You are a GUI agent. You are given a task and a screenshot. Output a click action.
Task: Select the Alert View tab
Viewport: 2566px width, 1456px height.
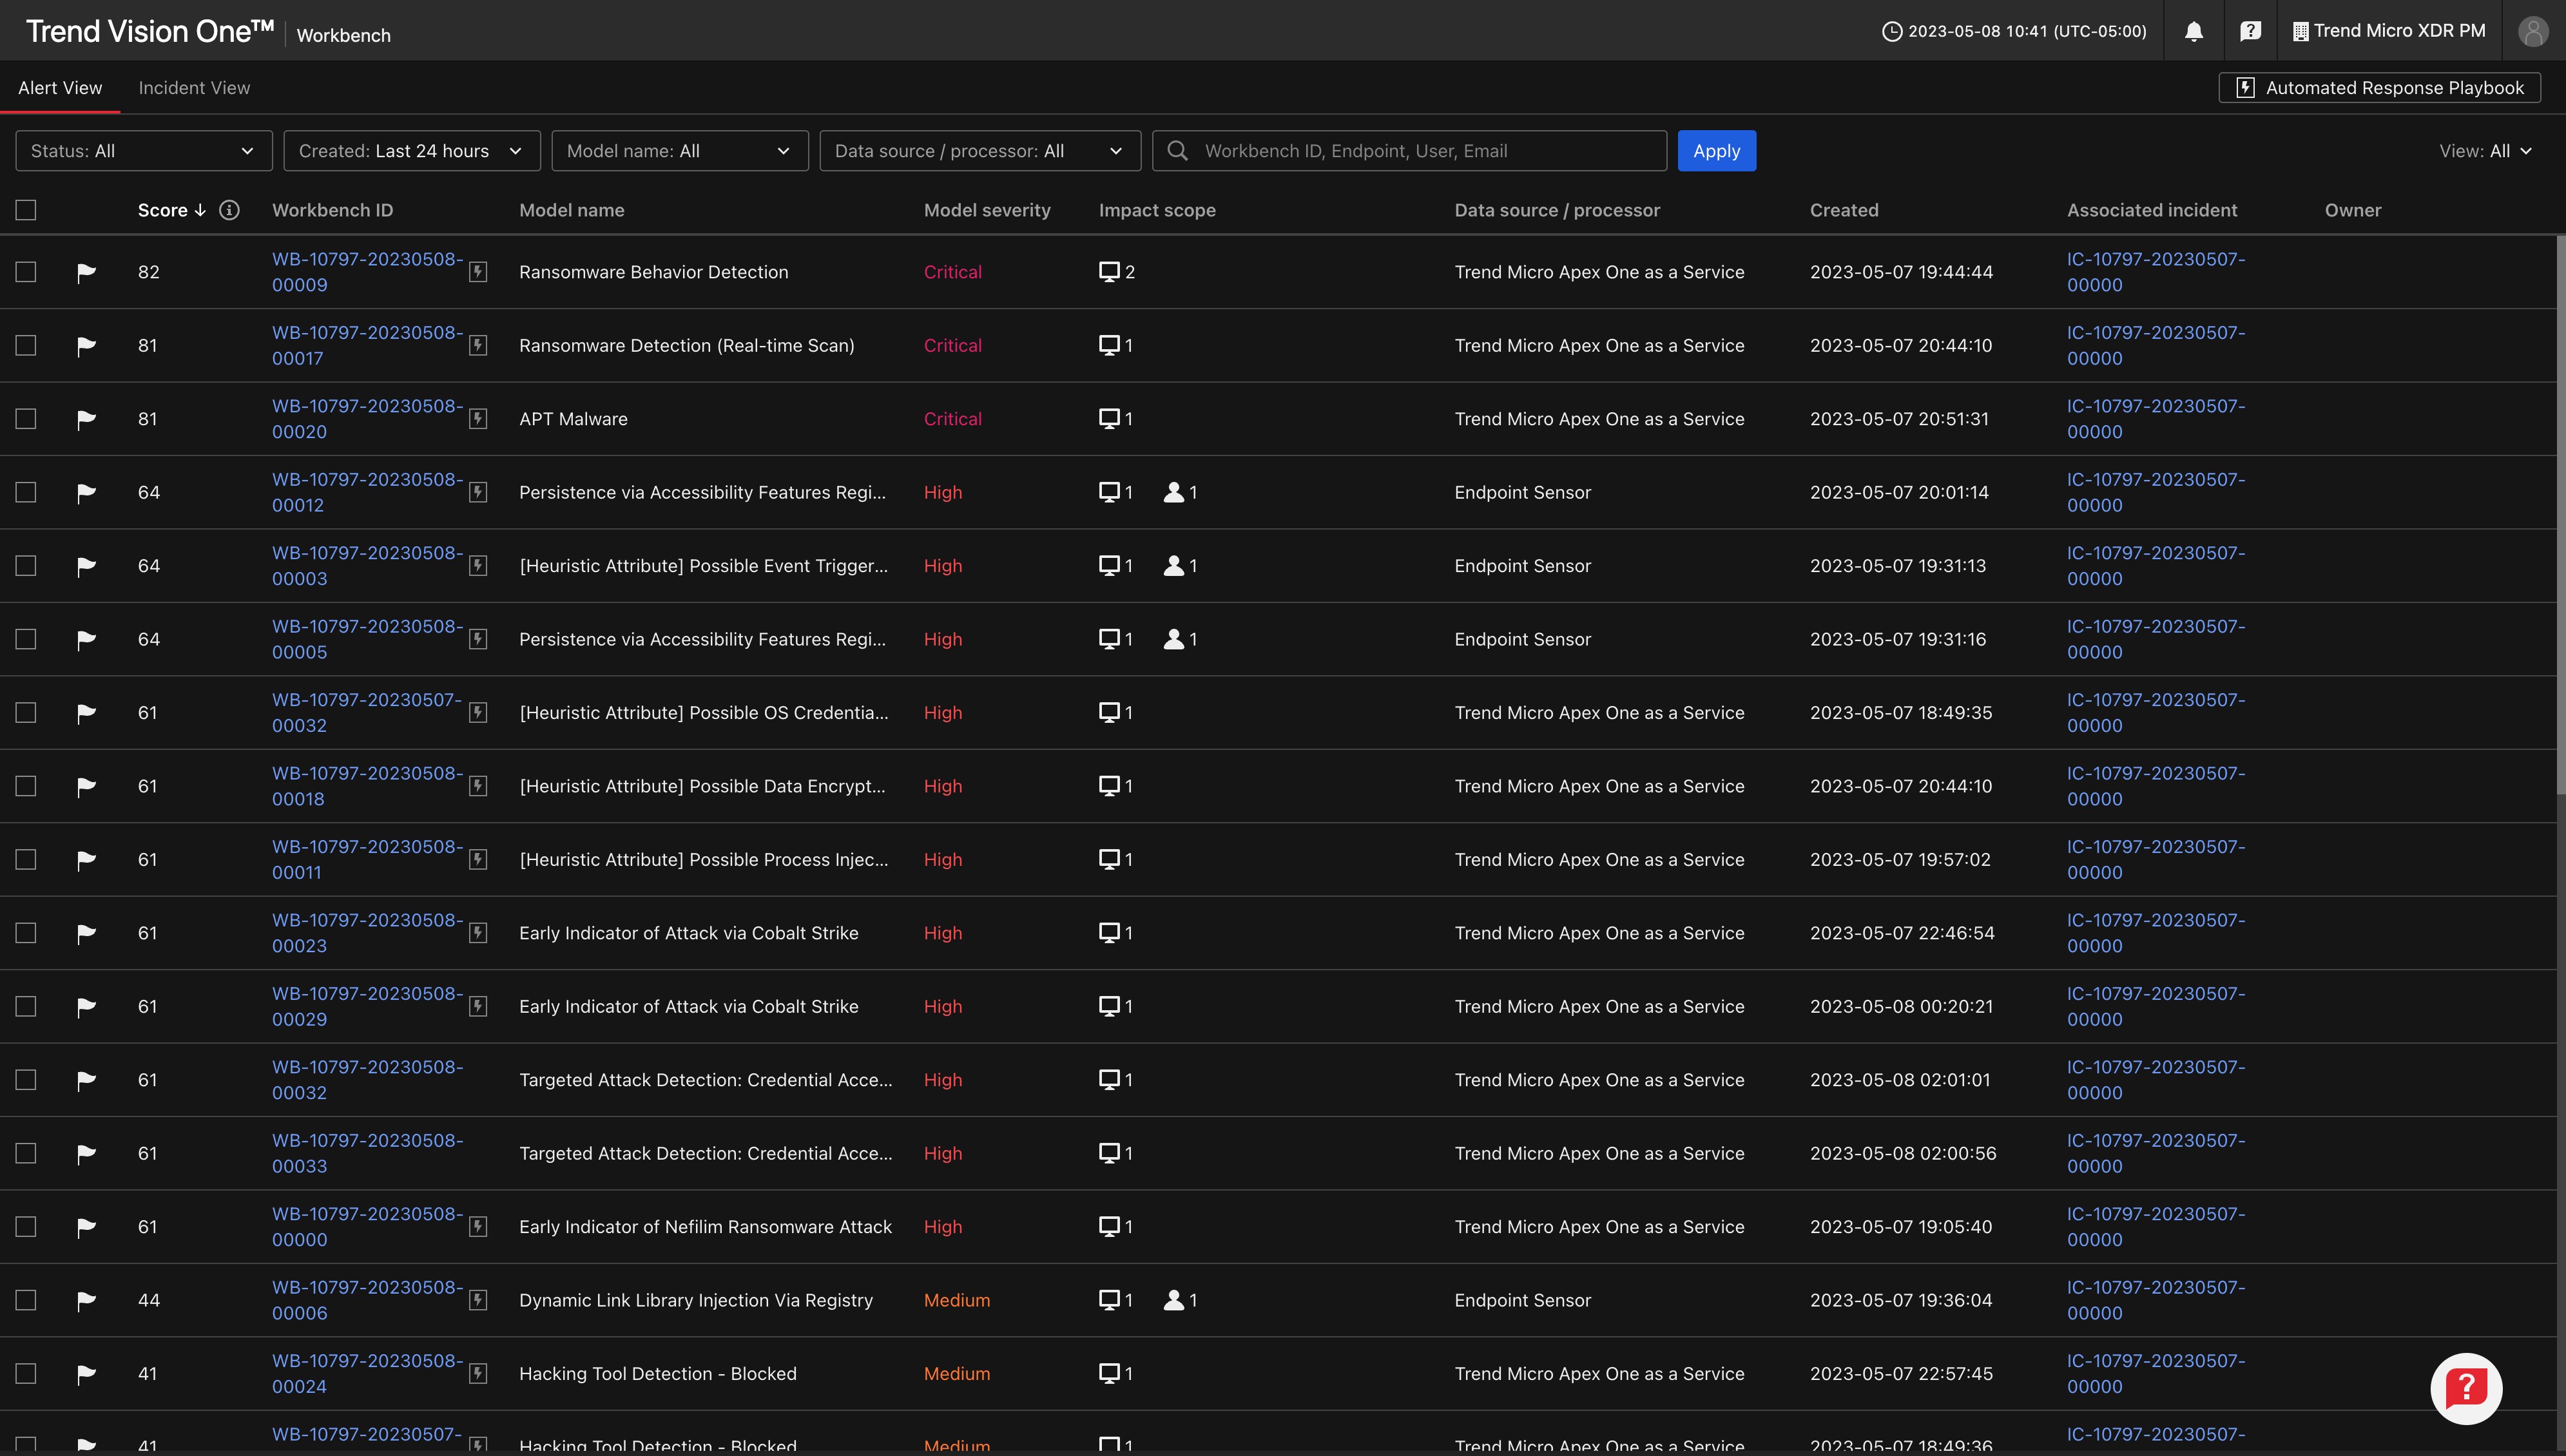point(60,88)
